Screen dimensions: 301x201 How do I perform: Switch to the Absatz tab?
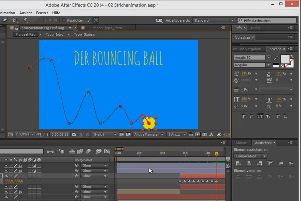click(x=241, y=143)
